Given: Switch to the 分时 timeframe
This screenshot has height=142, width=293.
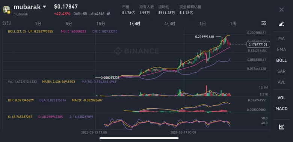Looking at the screenshot, I should (x=6, y=24).
